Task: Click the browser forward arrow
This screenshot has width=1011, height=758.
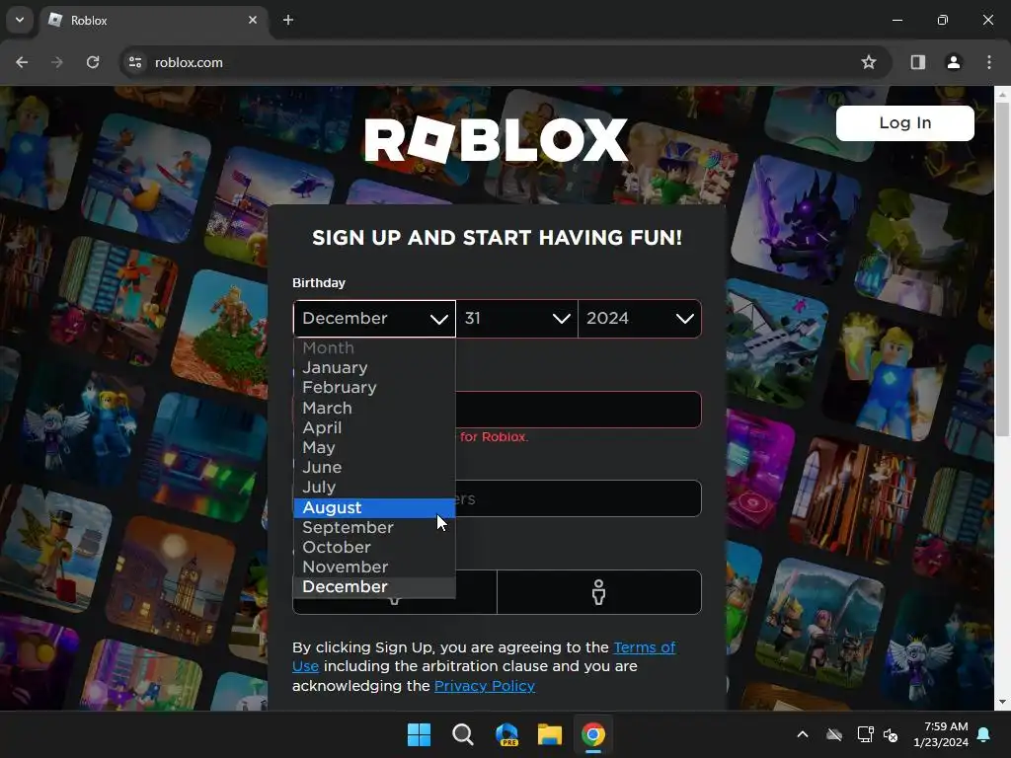Action: pos(57,62)
